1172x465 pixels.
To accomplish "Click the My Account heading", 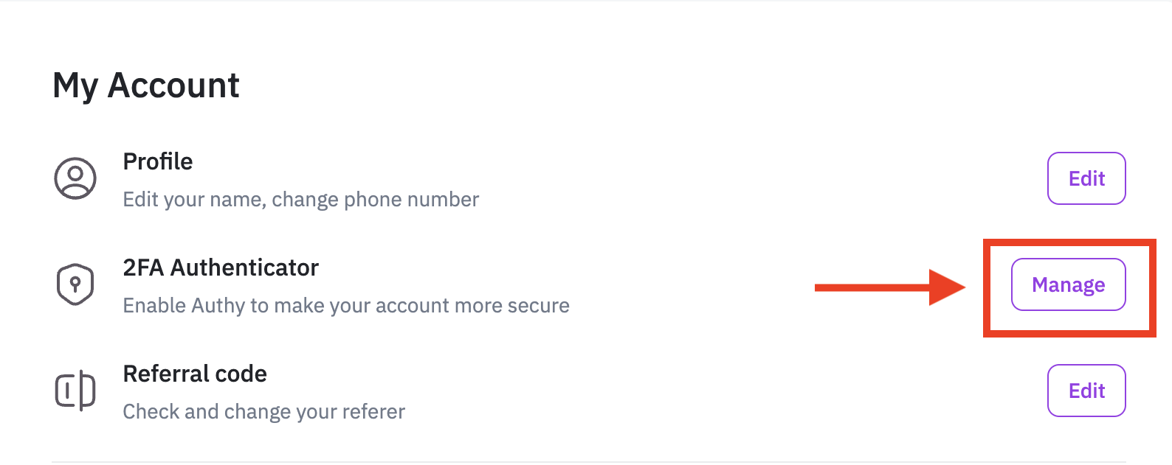I will pos(146,85).
